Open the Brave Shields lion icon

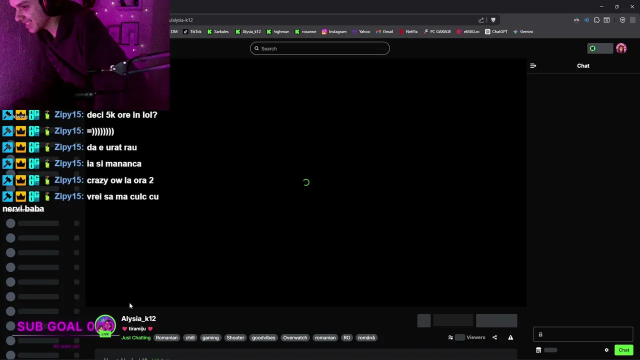pos(493,20)
